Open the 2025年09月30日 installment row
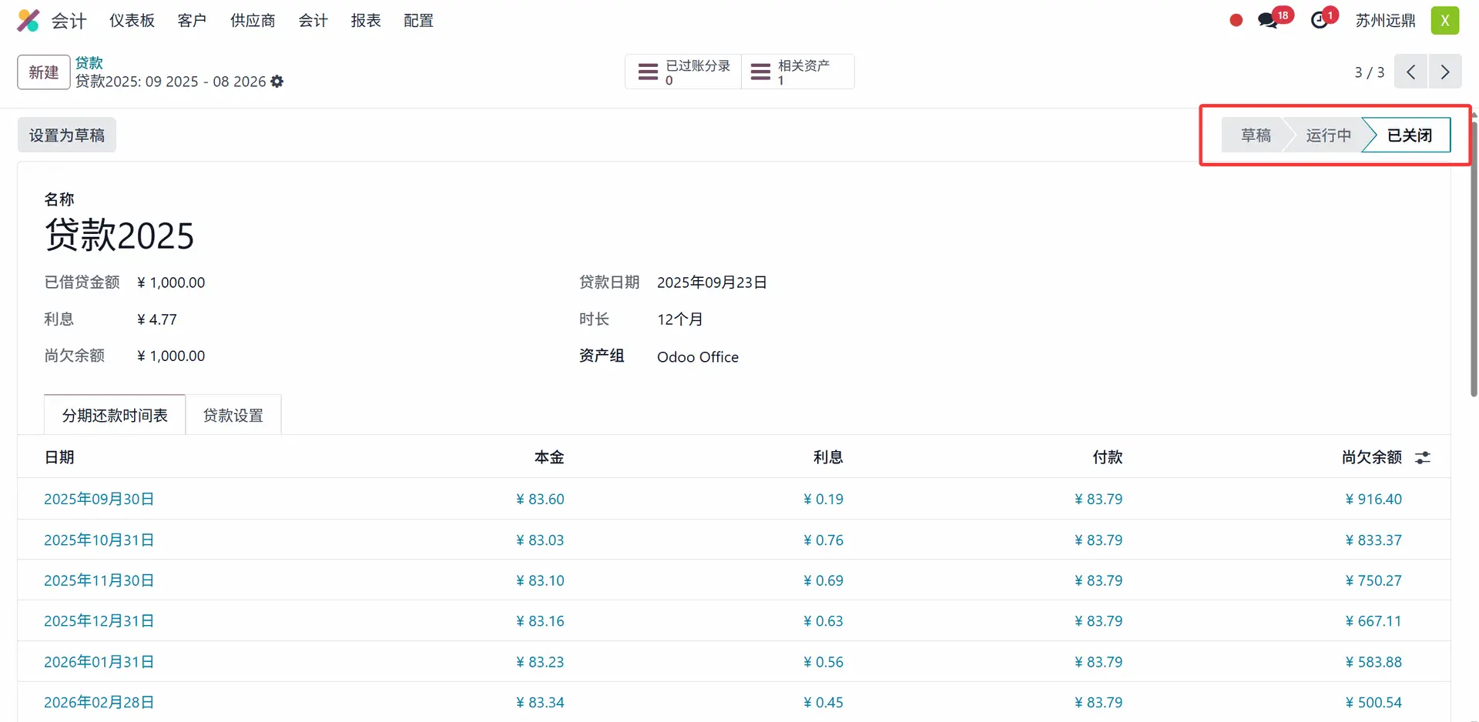Viewport: 1479px width, 722px height. [99, 499]
